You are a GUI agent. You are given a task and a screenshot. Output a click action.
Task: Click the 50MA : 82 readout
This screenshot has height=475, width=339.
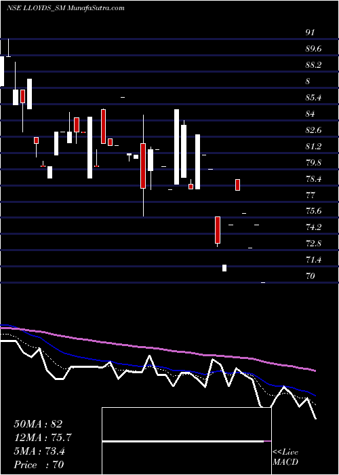[x=38, y=424]
